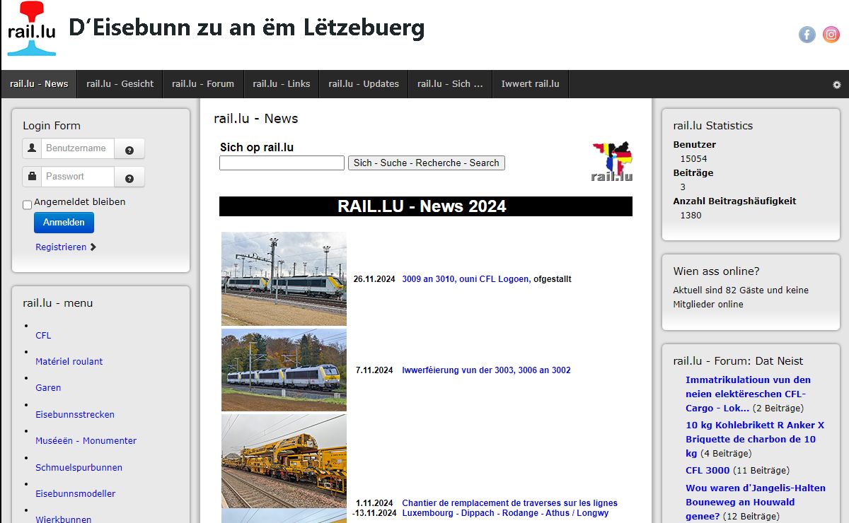Click the Sich - Suche - Recherche - Search button
Screen dimensions: 849x523
(427, 163)
